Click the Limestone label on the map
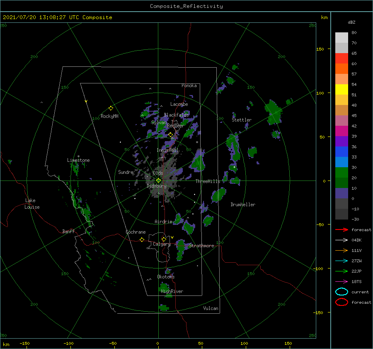Screen dimensions: 373x349 [x=78, y=160]
